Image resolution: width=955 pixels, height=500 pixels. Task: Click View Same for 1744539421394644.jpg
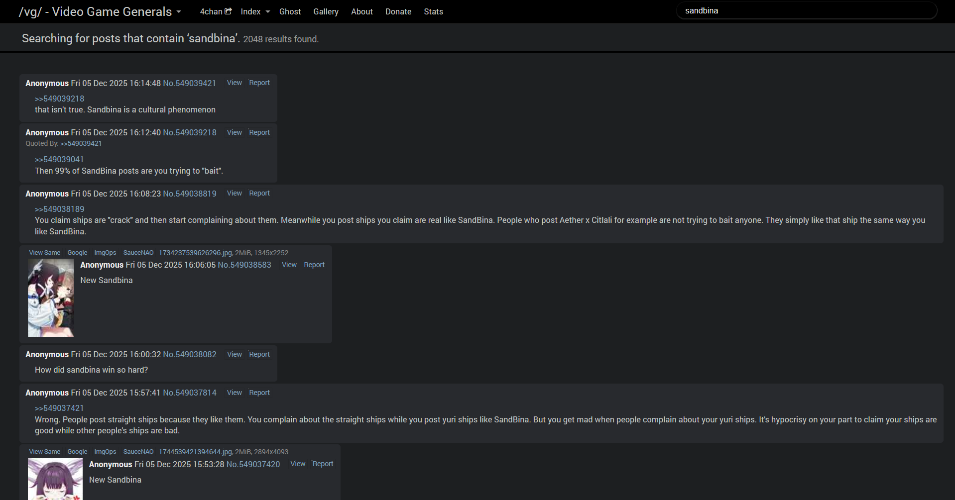coord(45,452)
